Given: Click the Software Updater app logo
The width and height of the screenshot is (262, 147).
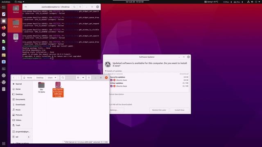Looking at the screenshot, I should click(x=108, y=65).
